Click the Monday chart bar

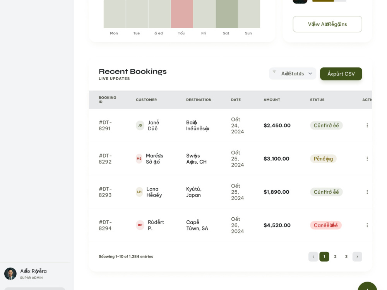click(115, 14)
